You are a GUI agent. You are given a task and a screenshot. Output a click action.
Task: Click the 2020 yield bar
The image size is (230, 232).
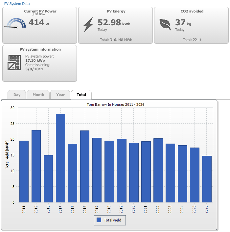(x=134, y=173)
